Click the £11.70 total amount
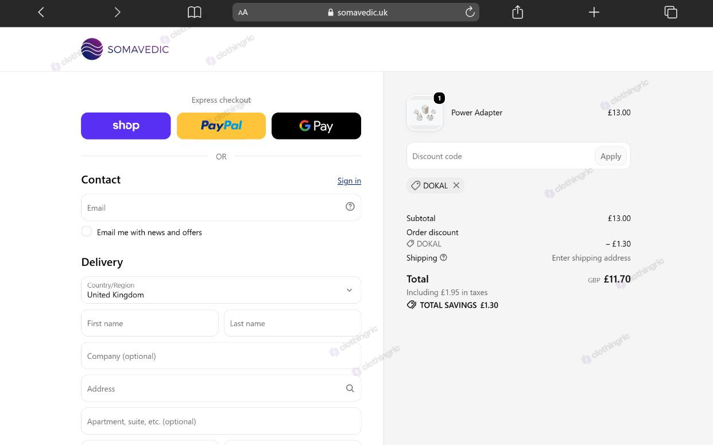The width and height of the screenshot is (713, 445). coord(617,279)
